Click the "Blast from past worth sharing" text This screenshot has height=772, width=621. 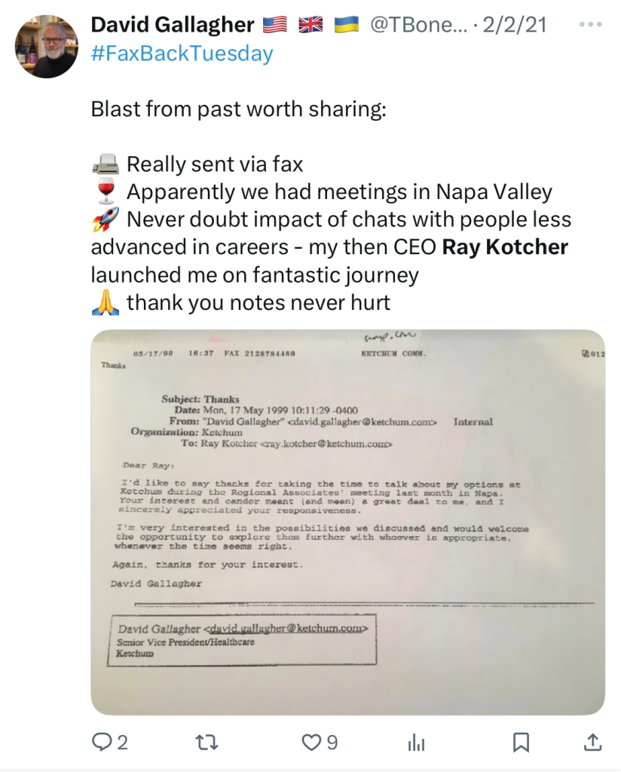pos(238,109)
